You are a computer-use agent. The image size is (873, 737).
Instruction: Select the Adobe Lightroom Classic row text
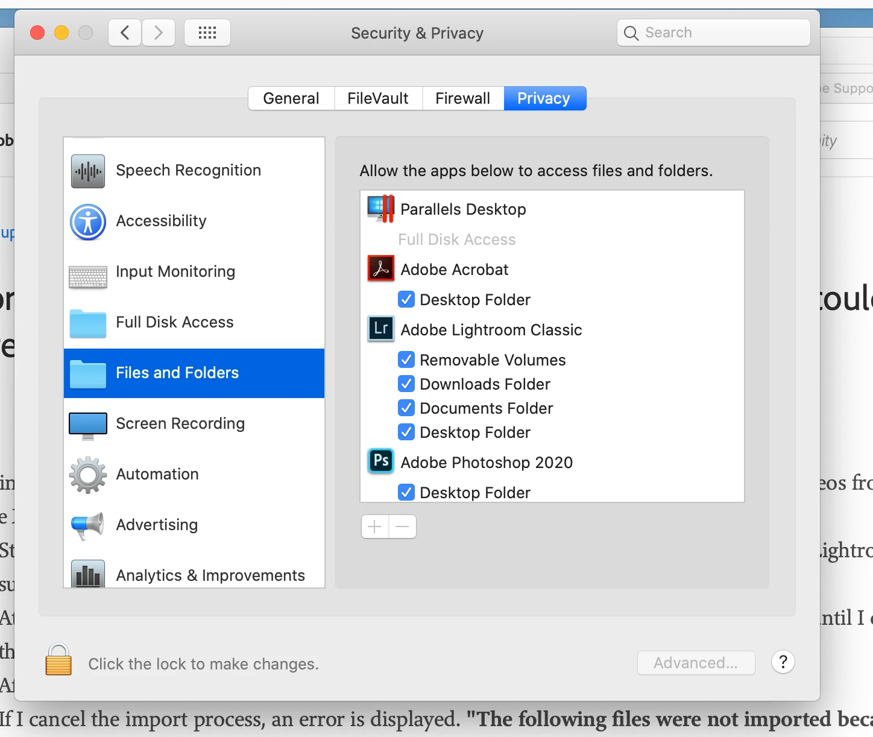(x=491, y=330)
